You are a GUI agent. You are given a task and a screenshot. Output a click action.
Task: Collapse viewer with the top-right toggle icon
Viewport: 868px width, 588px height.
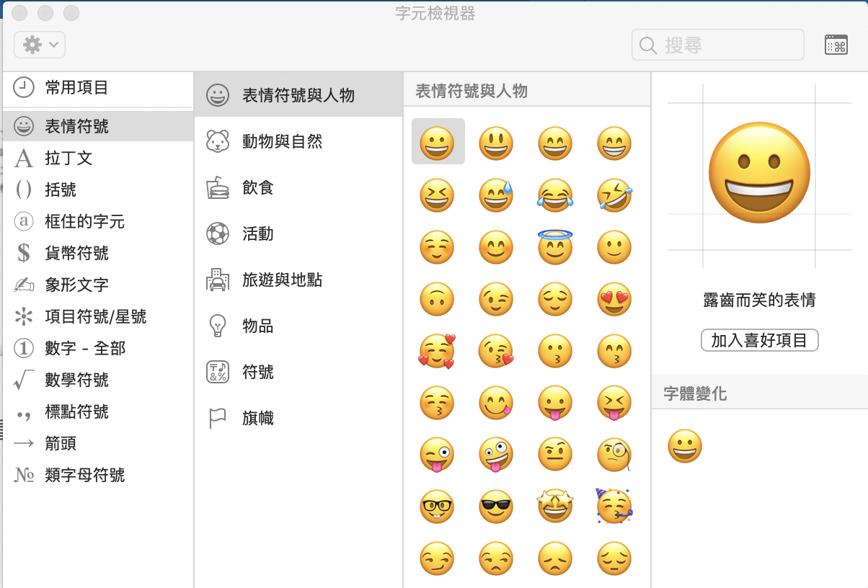(836, 45)
